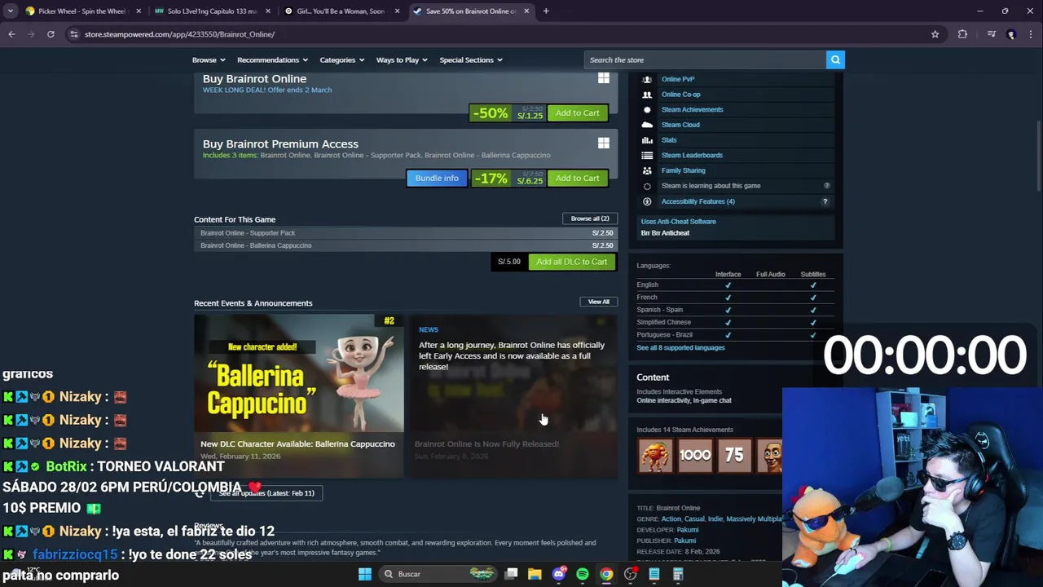1043x587 pixels.
Task: Open the Online PvP link
Action: coord(678,79)
